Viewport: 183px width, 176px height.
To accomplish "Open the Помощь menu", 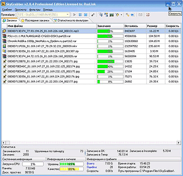I will tap(48, 10).
